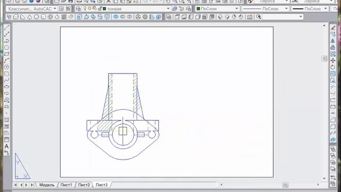Select the Erase tool in the modify toolbar
The width and height of the screenshot is (341, 192).
coord(333,28)
